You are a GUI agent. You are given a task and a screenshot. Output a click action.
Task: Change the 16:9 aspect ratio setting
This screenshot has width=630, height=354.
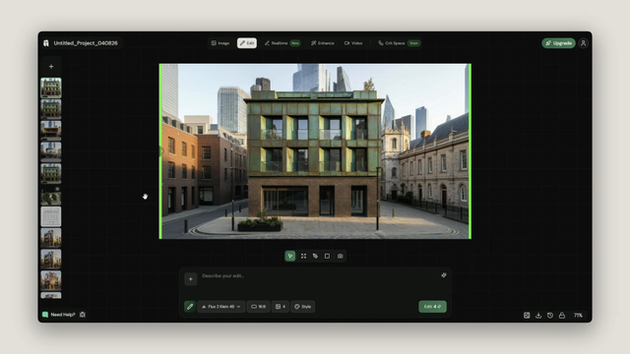click(x=258, y=307)
